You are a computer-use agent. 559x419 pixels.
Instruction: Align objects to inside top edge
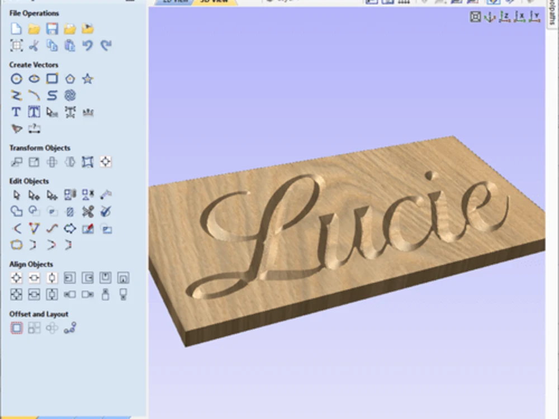click(106, 278)
